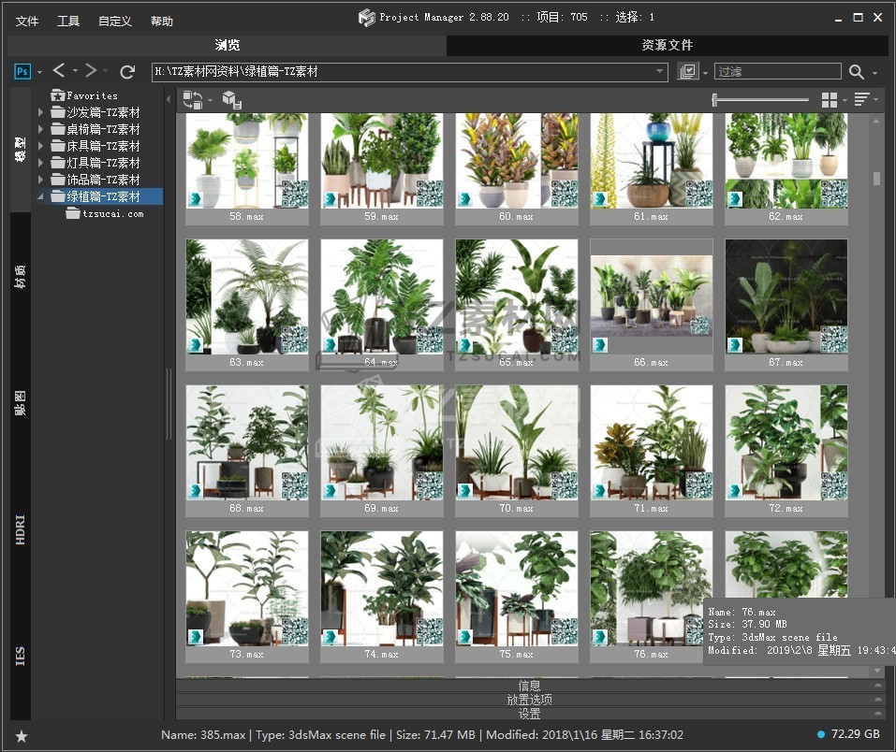Click the selection checkmark filter icon
Screen dimensions: 896x752
point(687,72)
